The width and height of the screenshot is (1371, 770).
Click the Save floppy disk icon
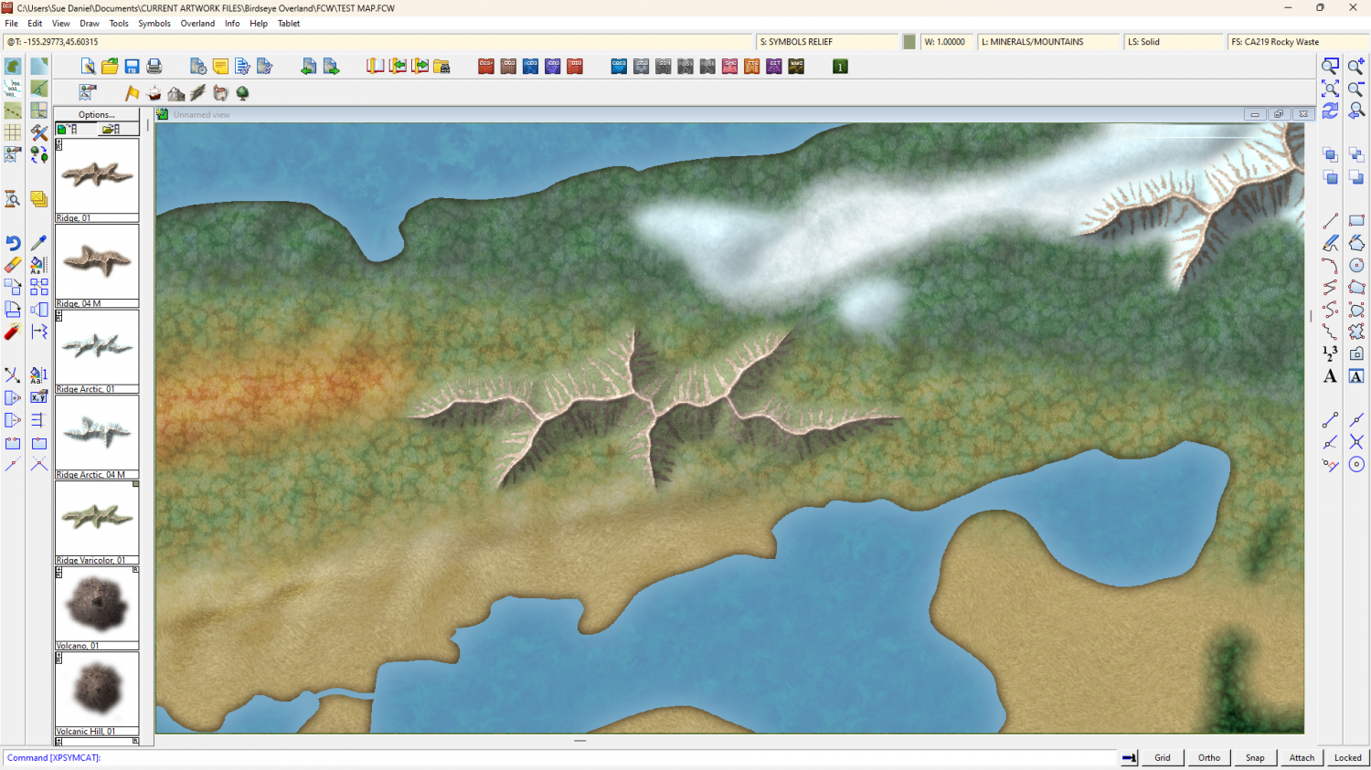[132, 67]
